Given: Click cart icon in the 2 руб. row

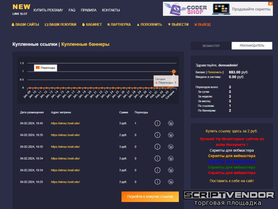Looking at the screenshot, I should [170, 135].
